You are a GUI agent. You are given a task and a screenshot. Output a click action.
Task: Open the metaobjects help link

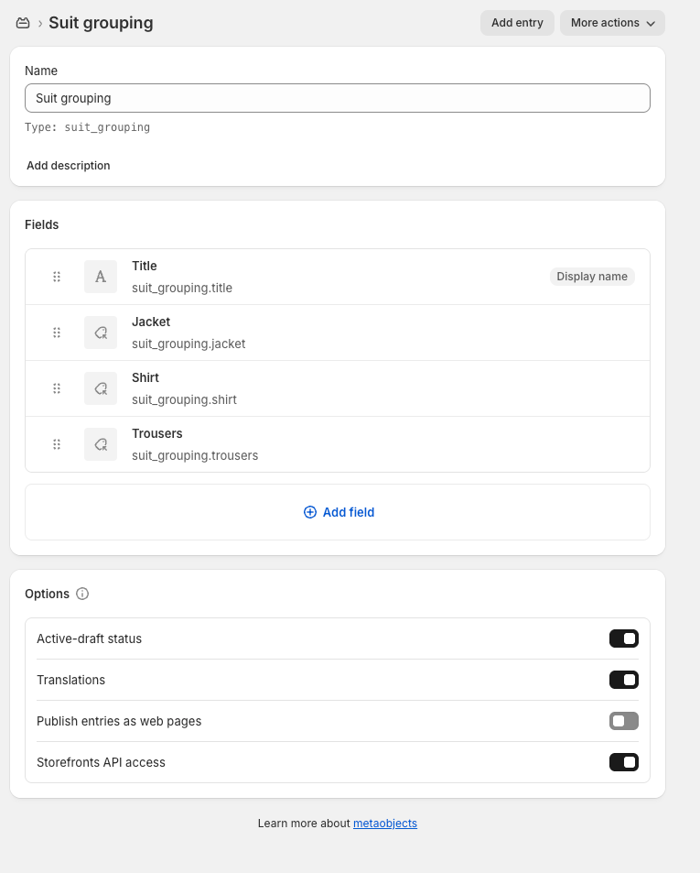click(384, 824)
